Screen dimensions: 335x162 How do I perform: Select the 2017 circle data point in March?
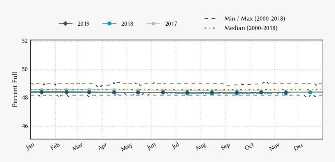pyautogui.click(x=89, y=90)
